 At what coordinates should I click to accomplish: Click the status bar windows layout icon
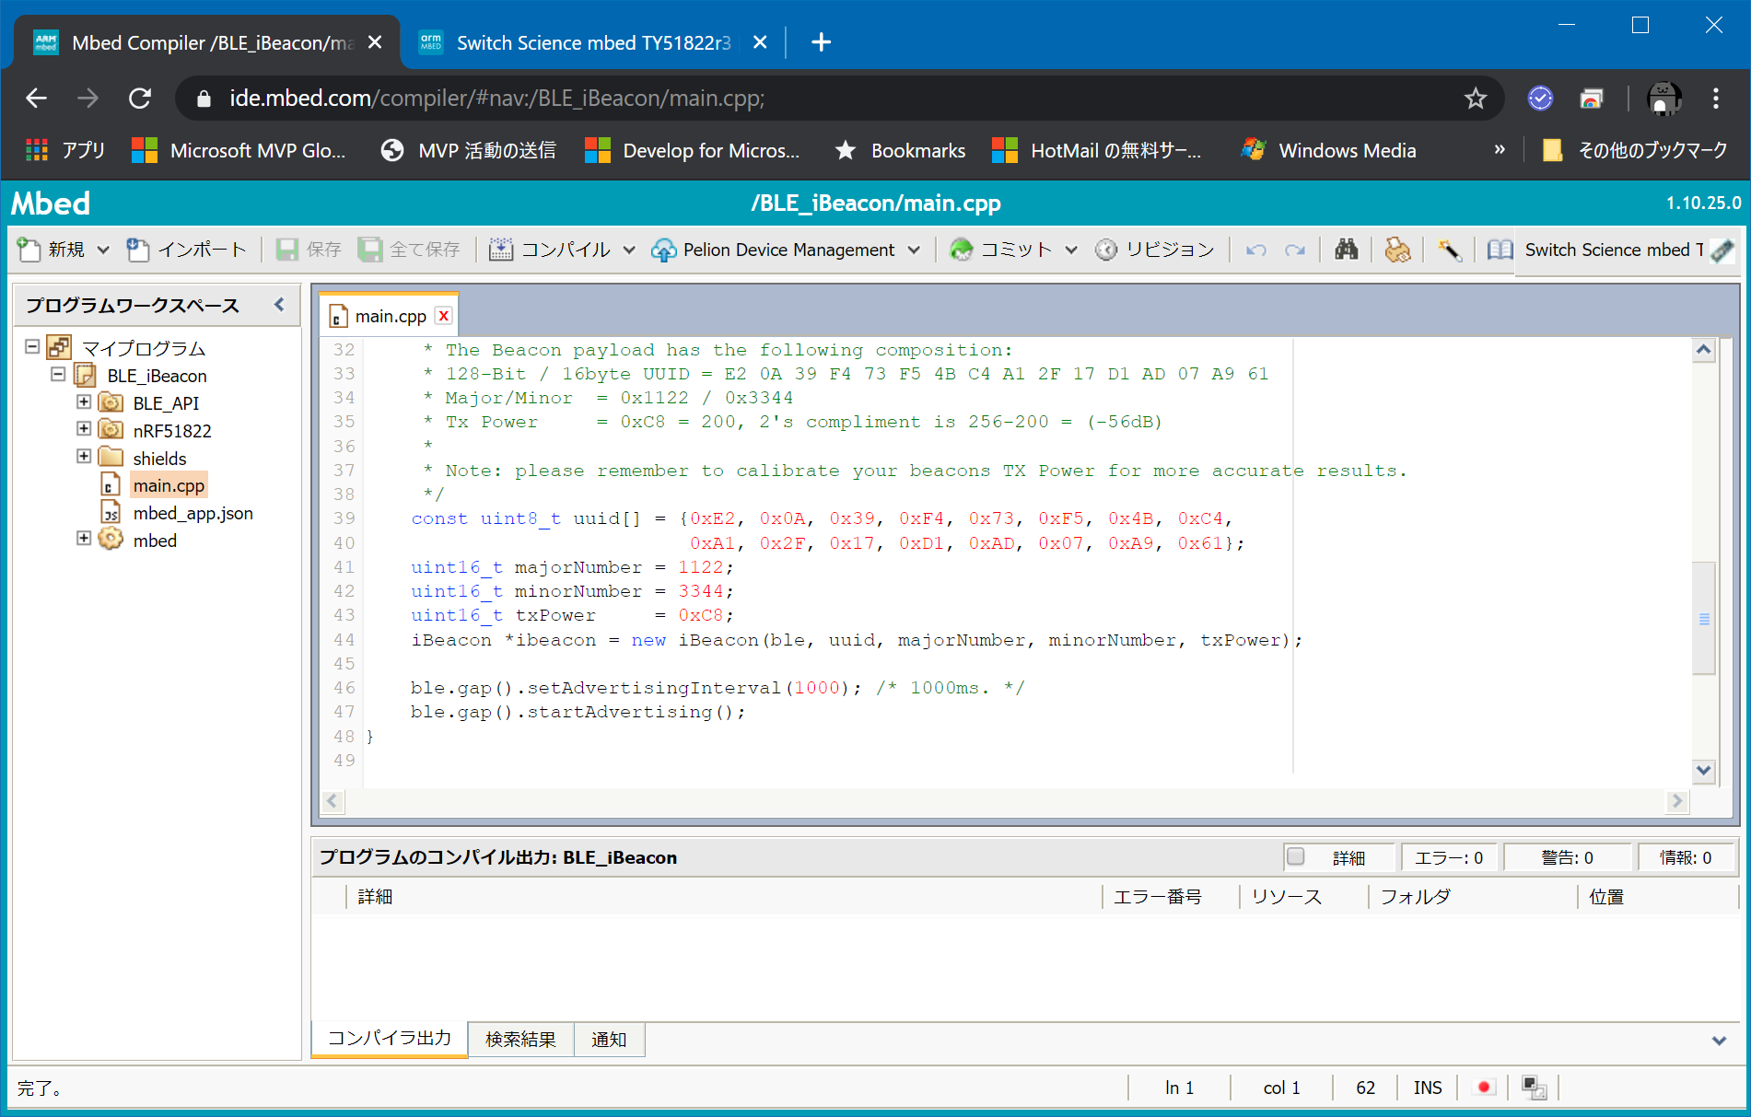[x=1534, y=1088]
